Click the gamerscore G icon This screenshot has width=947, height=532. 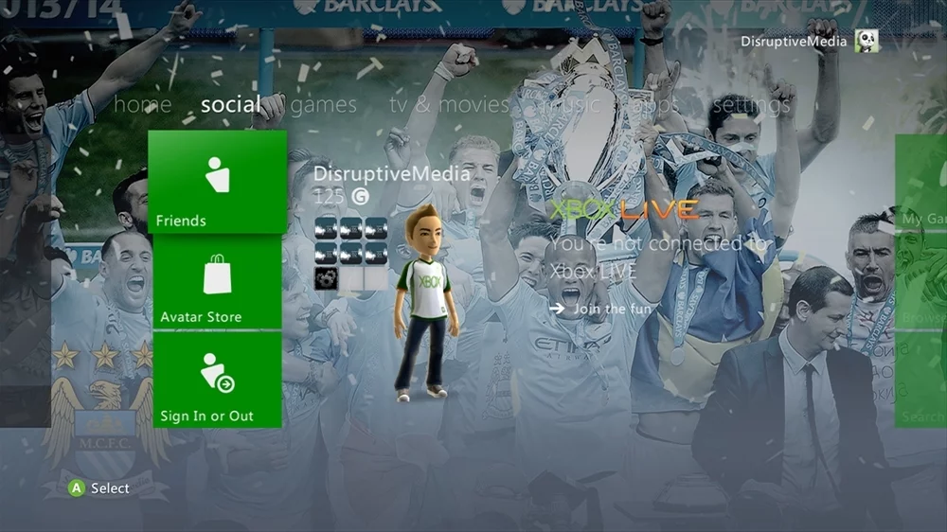[360, 196]
